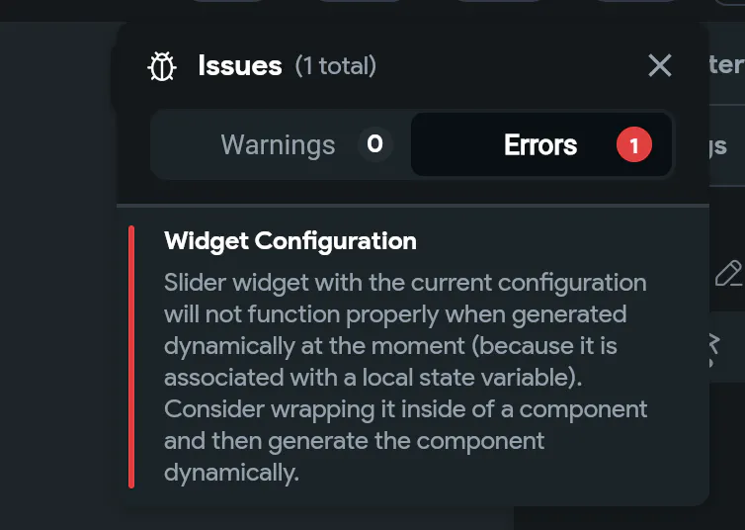Click the warnings count badge showing 0
The height and width of the screenshot is (530, 745).
[x=374, y=145]
